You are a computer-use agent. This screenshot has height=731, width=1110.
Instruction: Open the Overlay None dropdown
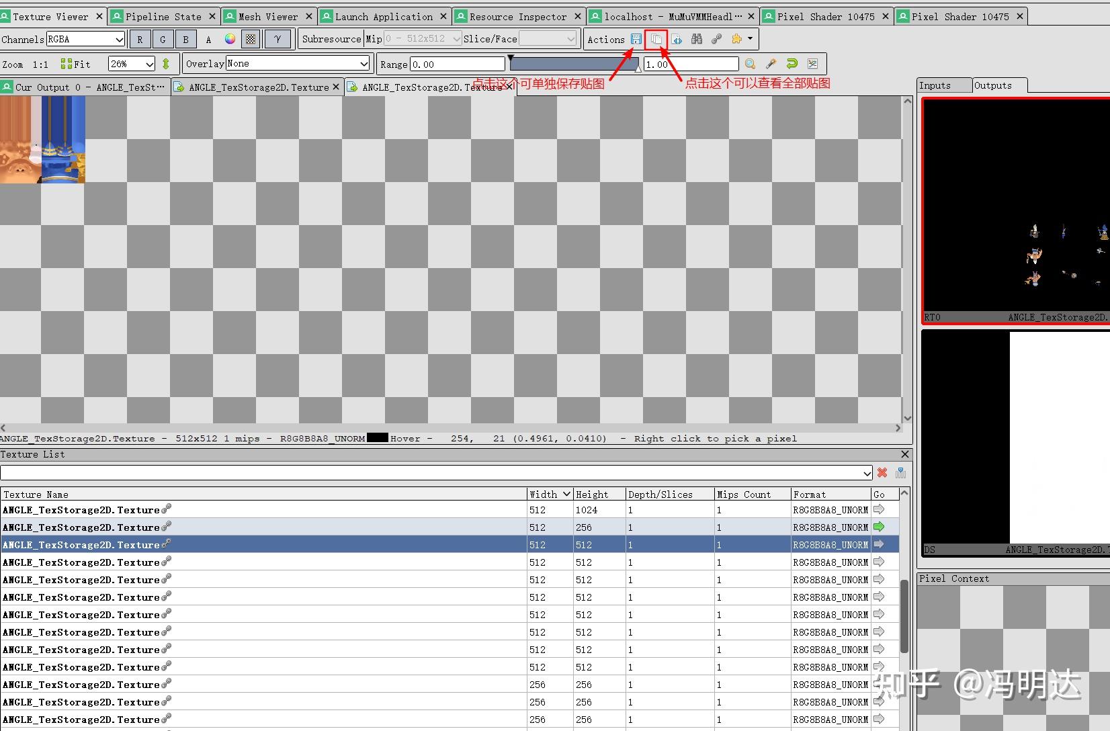pos(298,64)
